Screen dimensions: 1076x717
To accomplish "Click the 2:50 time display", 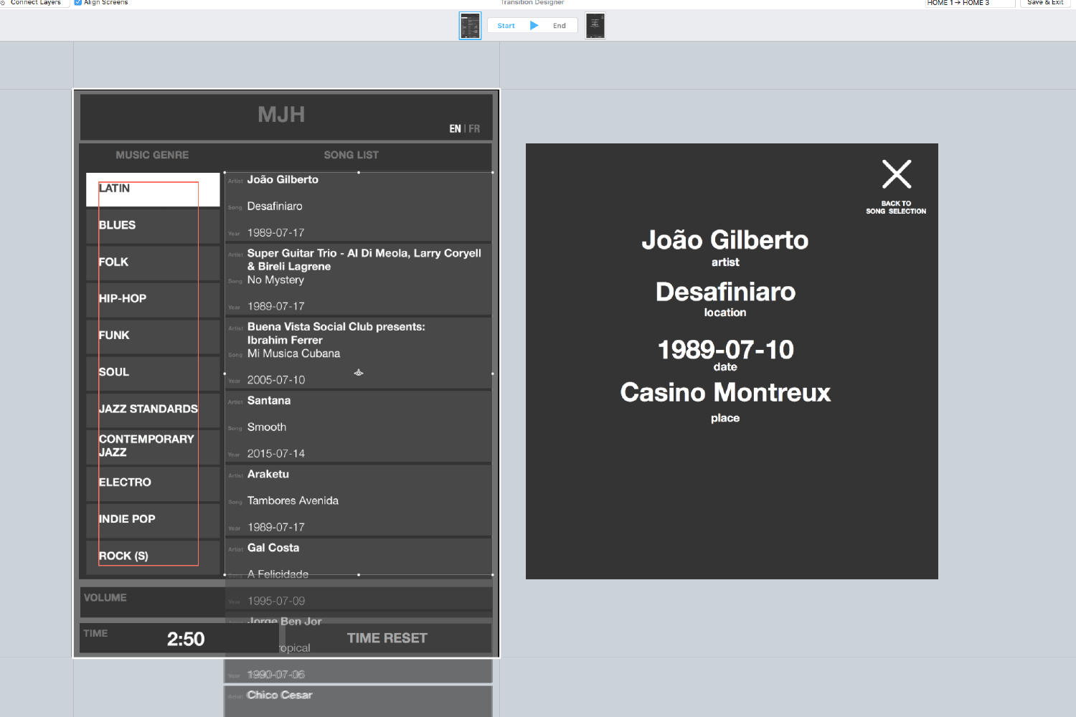I will tap(186, 639).
